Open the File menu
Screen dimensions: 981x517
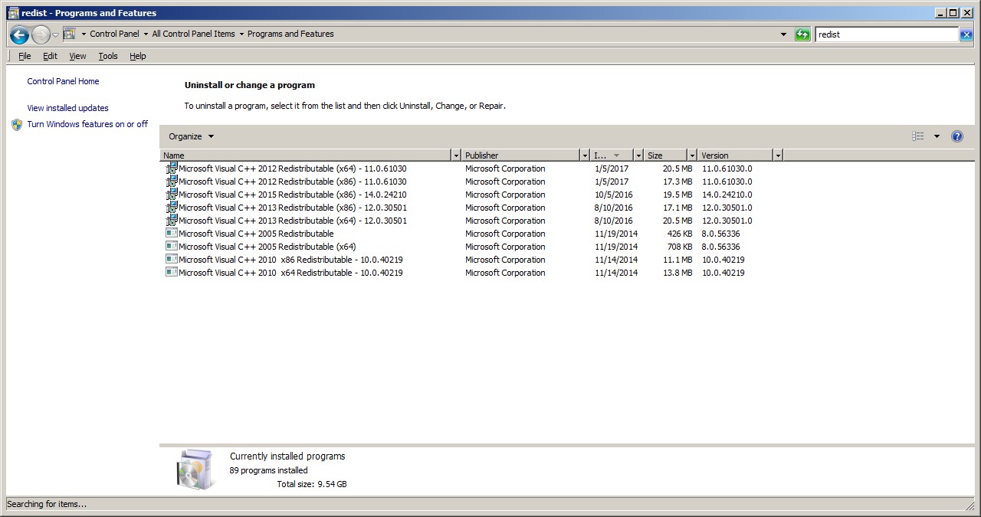click(25, 56)
